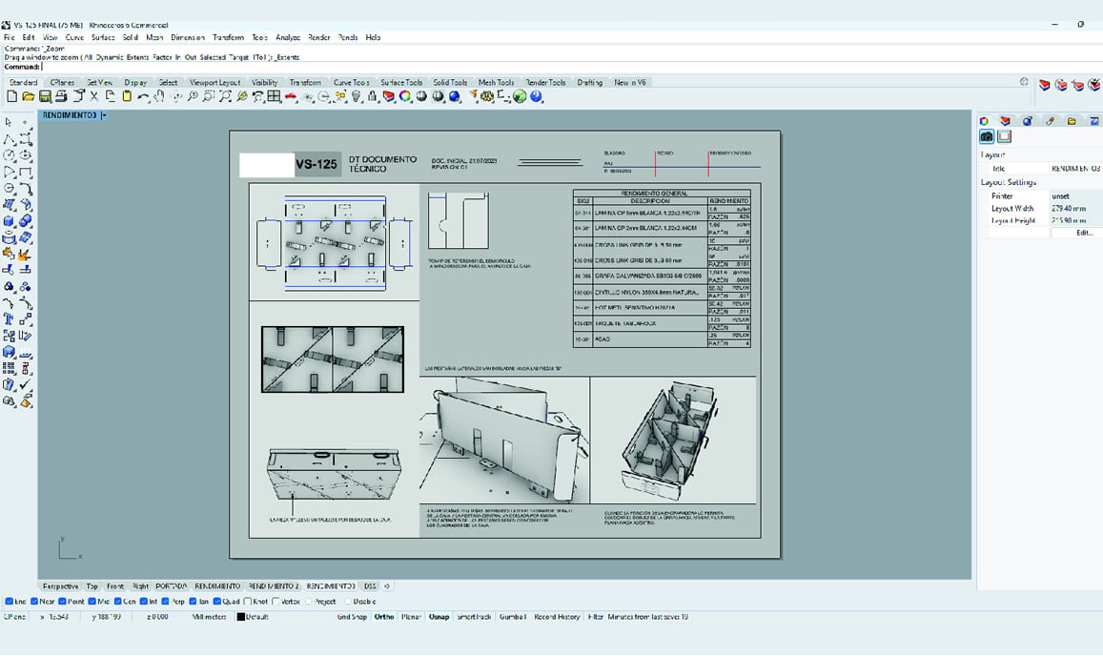Open the File menu
1103x656 pixels.
pos(9,37)
